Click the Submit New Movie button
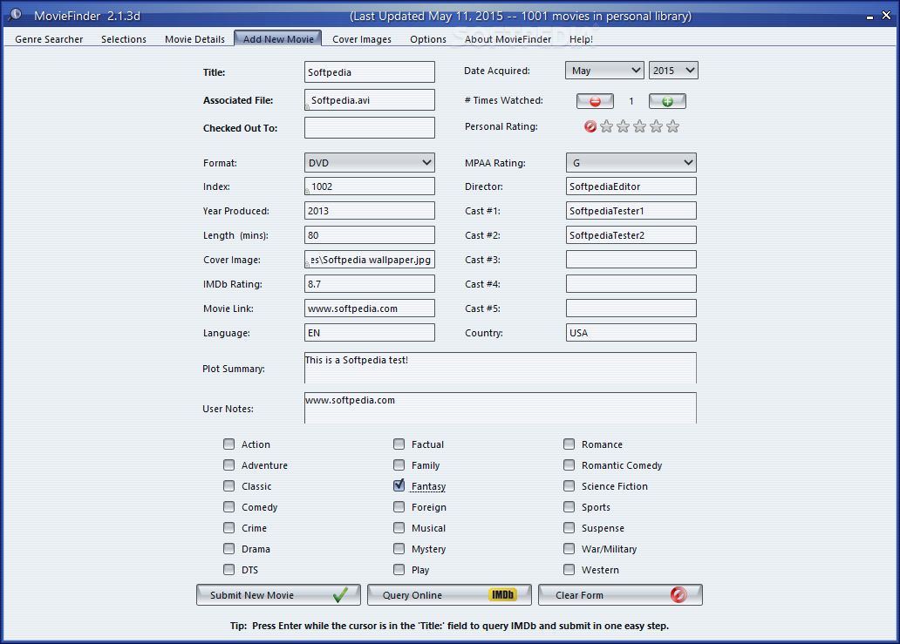Viewport: 900px width, 644px height. [278, 594]
